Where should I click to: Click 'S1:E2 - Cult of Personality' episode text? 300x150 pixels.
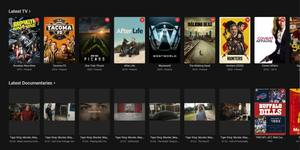tap(235, 141)
